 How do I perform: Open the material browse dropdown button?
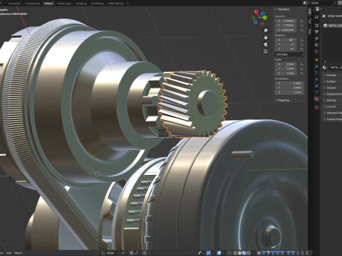325,68
